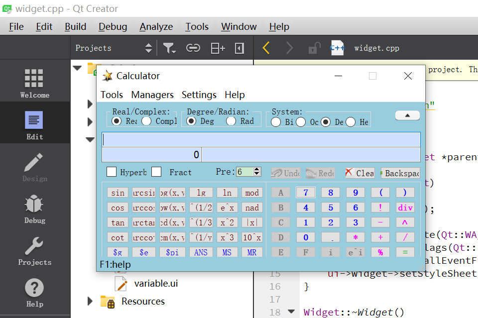Go back with yellow arrow icon
The height and width of the screenshot is (318, 478).
pos(266,48)
